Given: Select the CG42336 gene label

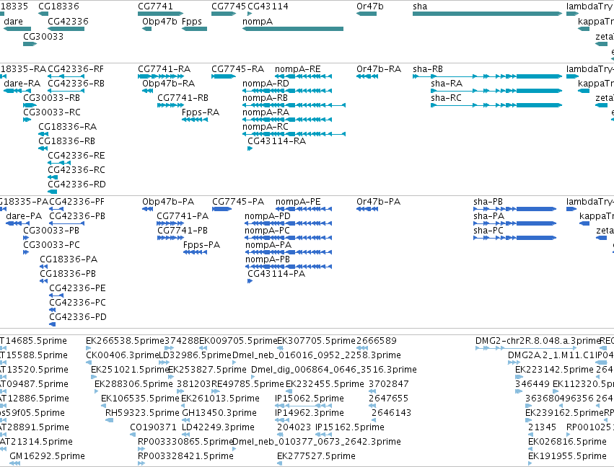Looking at the screenshot, I should pos(68,21).
